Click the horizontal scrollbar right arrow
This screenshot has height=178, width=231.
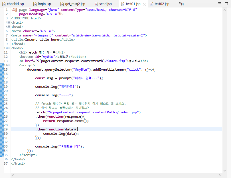coord(220,175)
